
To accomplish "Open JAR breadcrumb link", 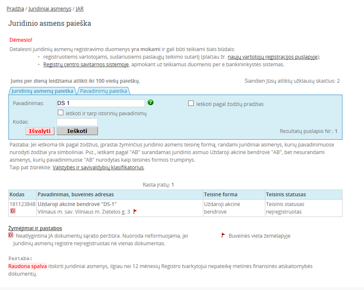I will point(80,9).
